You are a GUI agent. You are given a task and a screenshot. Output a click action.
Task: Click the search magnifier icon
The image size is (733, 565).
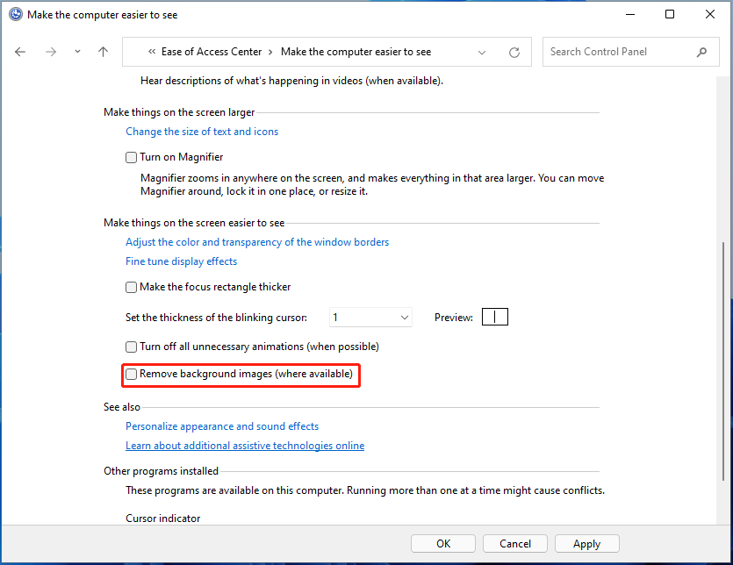[x=701, y=52]
